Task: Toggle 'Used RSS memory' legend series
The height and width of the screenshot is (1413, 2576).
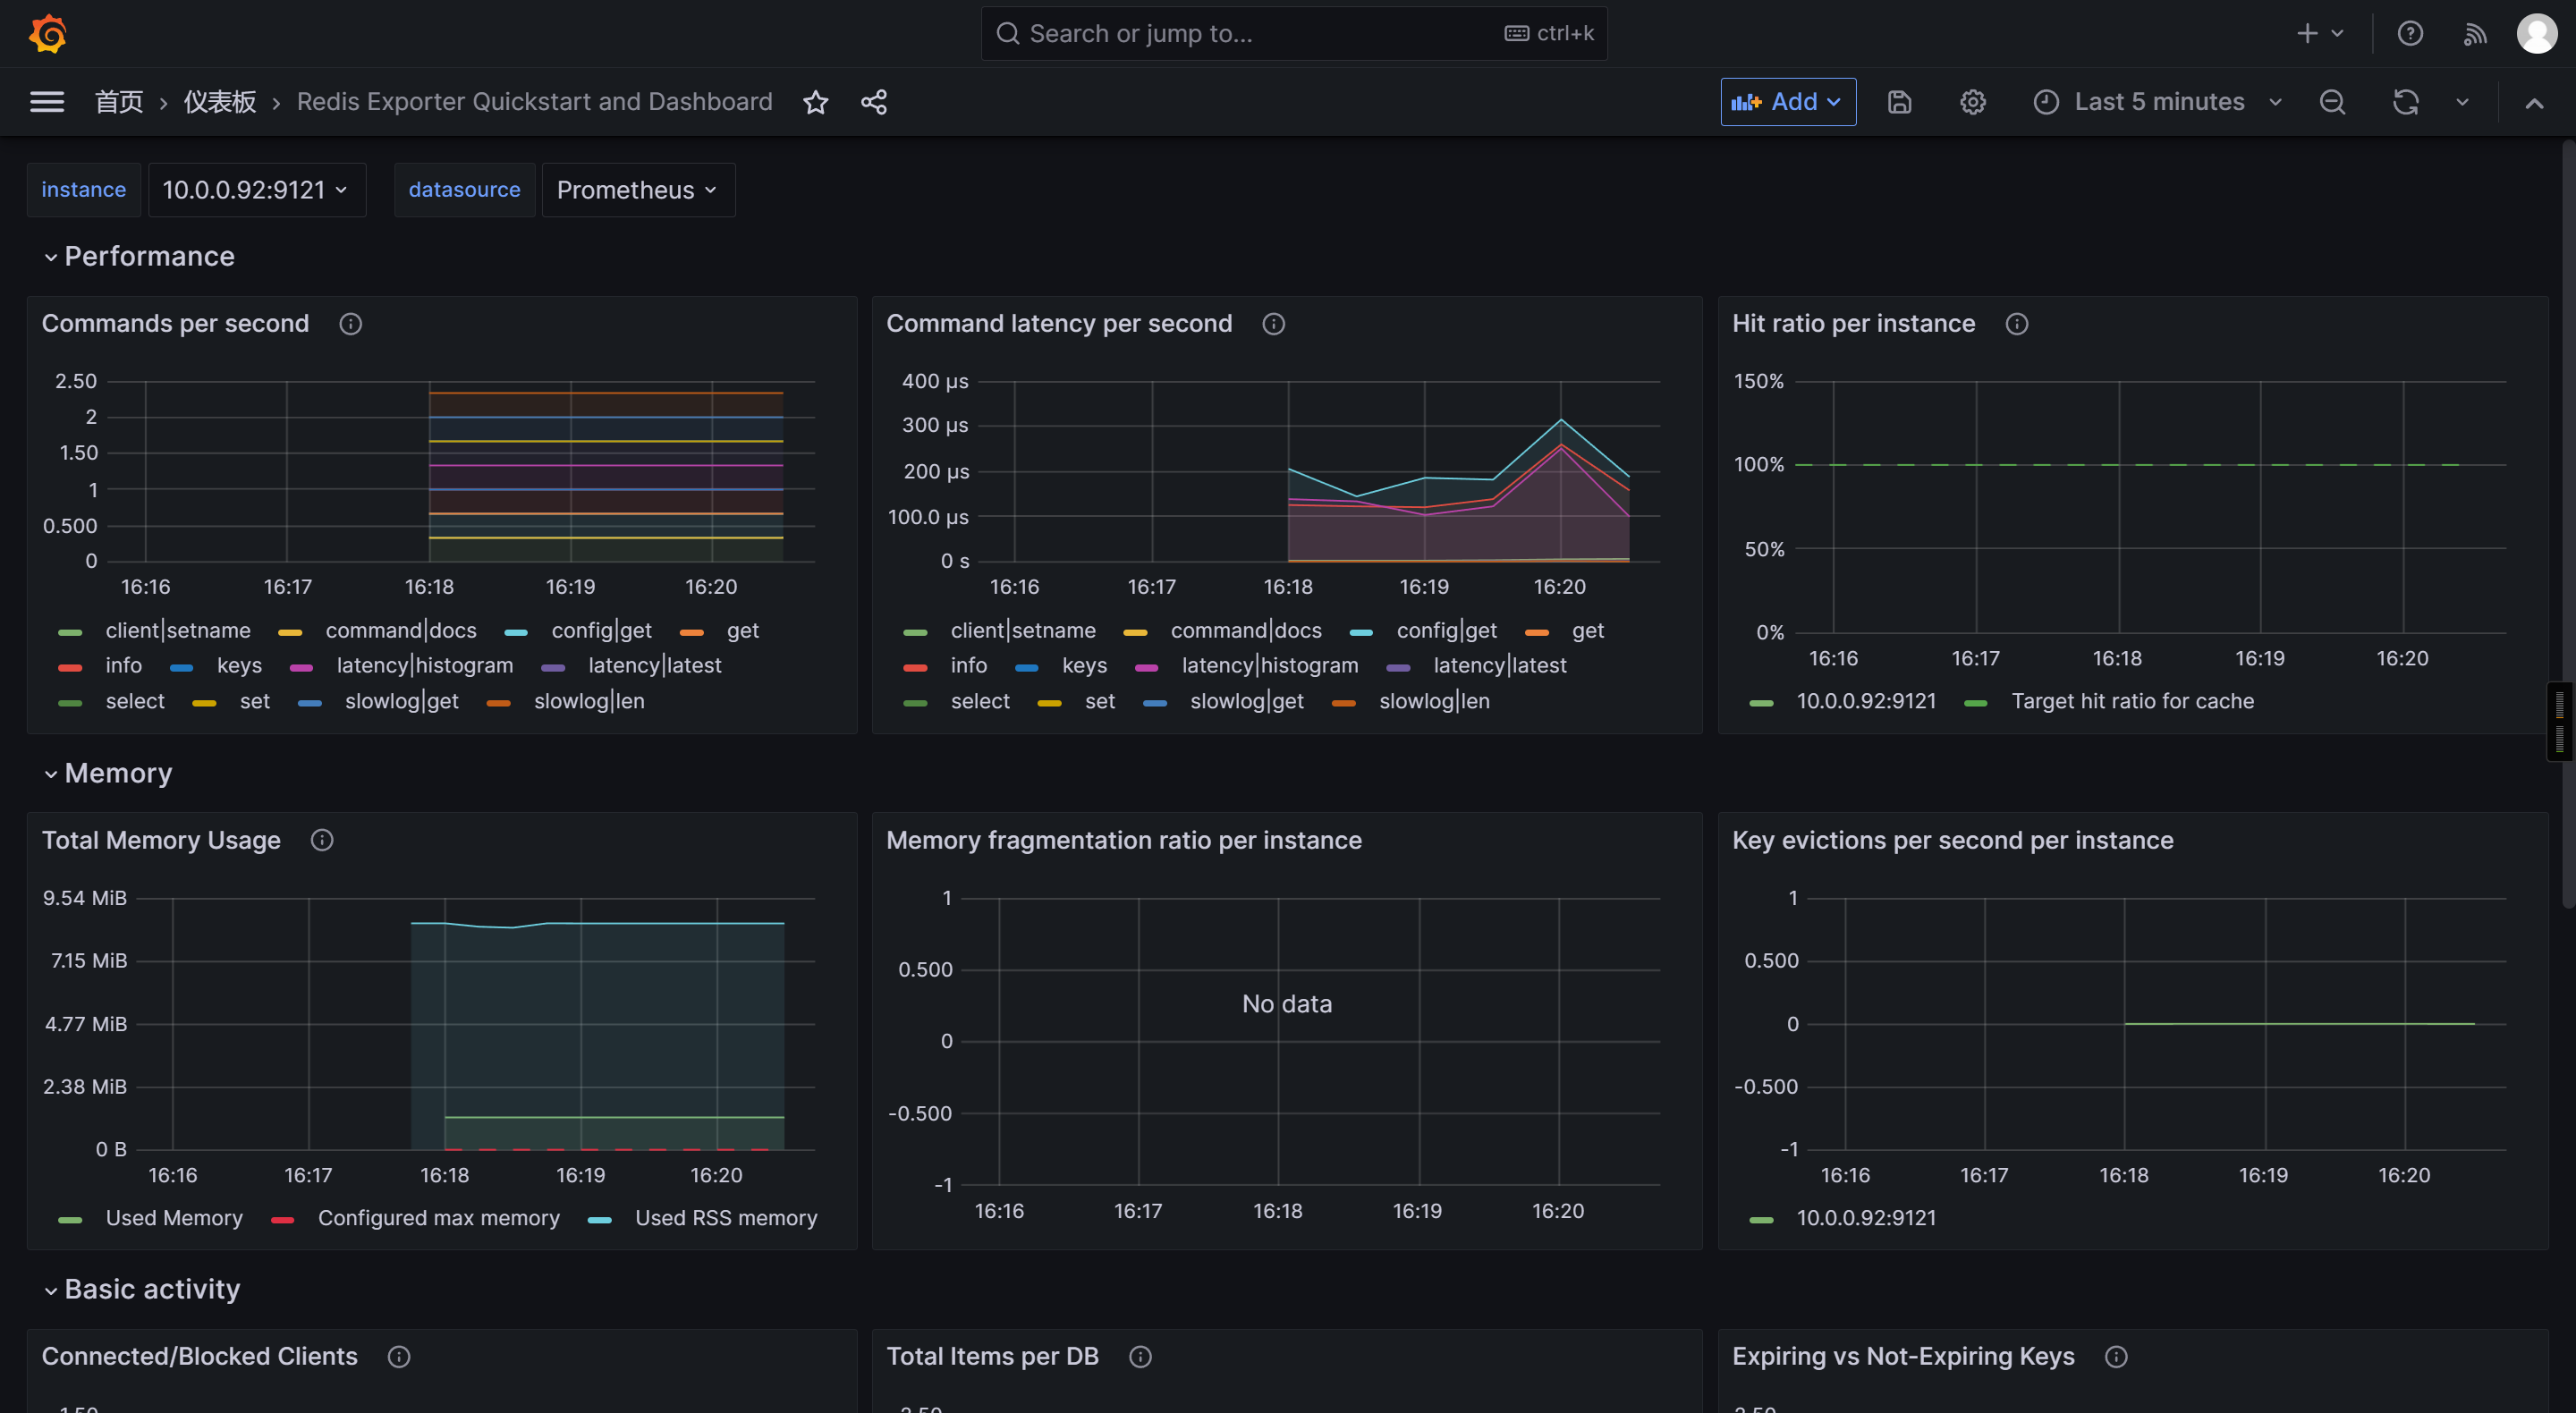Action: [725, 1218]
